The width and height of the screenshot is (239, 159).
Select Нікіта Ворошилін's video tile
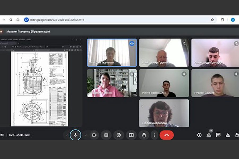[x=164, y=83]
